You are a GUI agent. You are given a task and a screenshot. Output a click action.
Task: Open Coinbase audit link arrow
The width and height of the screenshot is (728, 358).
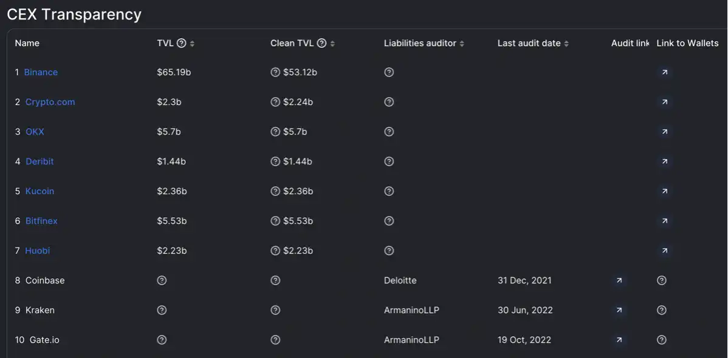pos(619,280)
